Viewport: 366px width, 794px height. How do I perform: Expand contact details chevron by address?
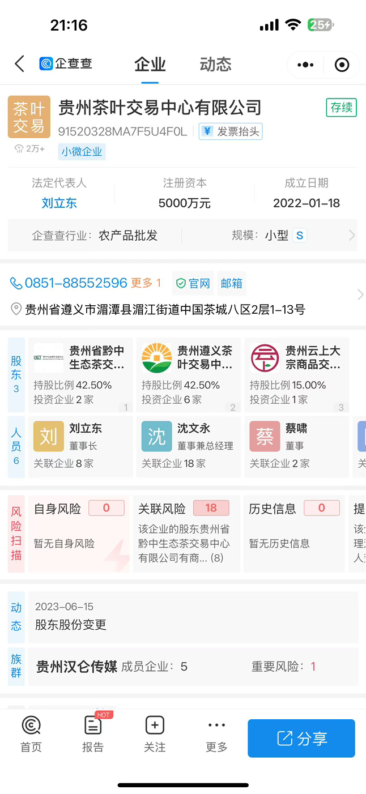click(x=359, y=294)
